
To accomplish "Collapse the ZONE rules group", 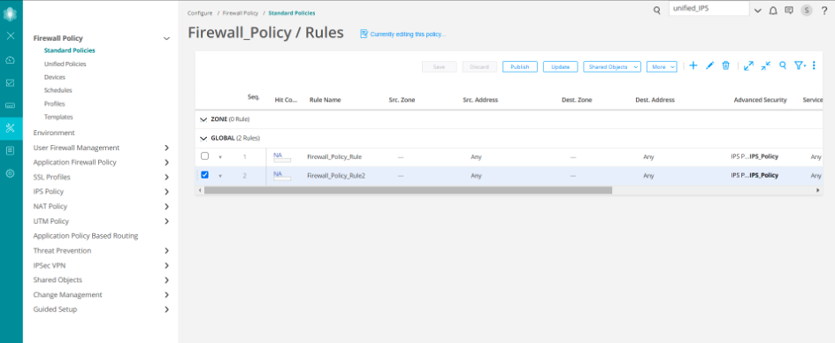I will 203,119.
